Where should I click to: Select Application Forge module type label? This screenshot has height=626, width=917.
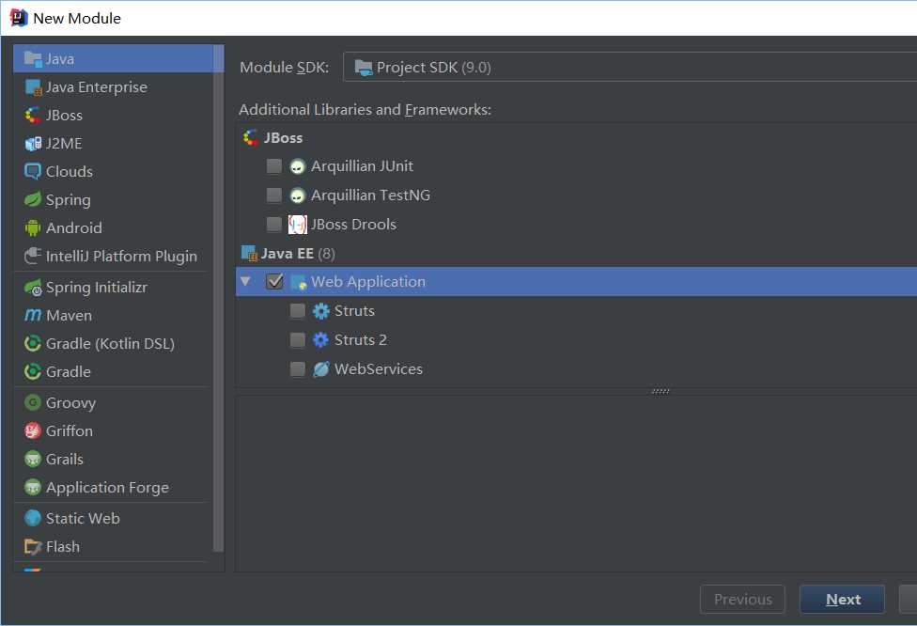pyautogui.click(x=108, y=488)
